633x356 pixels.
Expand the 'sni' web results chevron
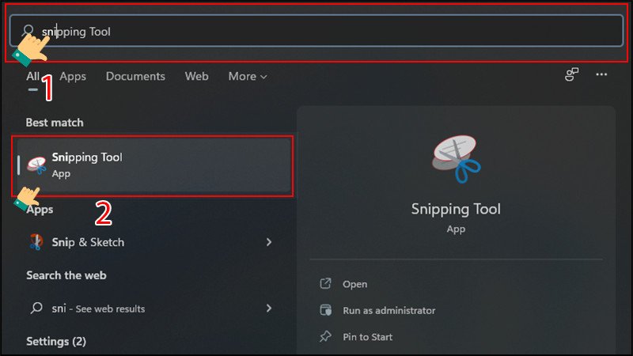click(x=269, y=309)
